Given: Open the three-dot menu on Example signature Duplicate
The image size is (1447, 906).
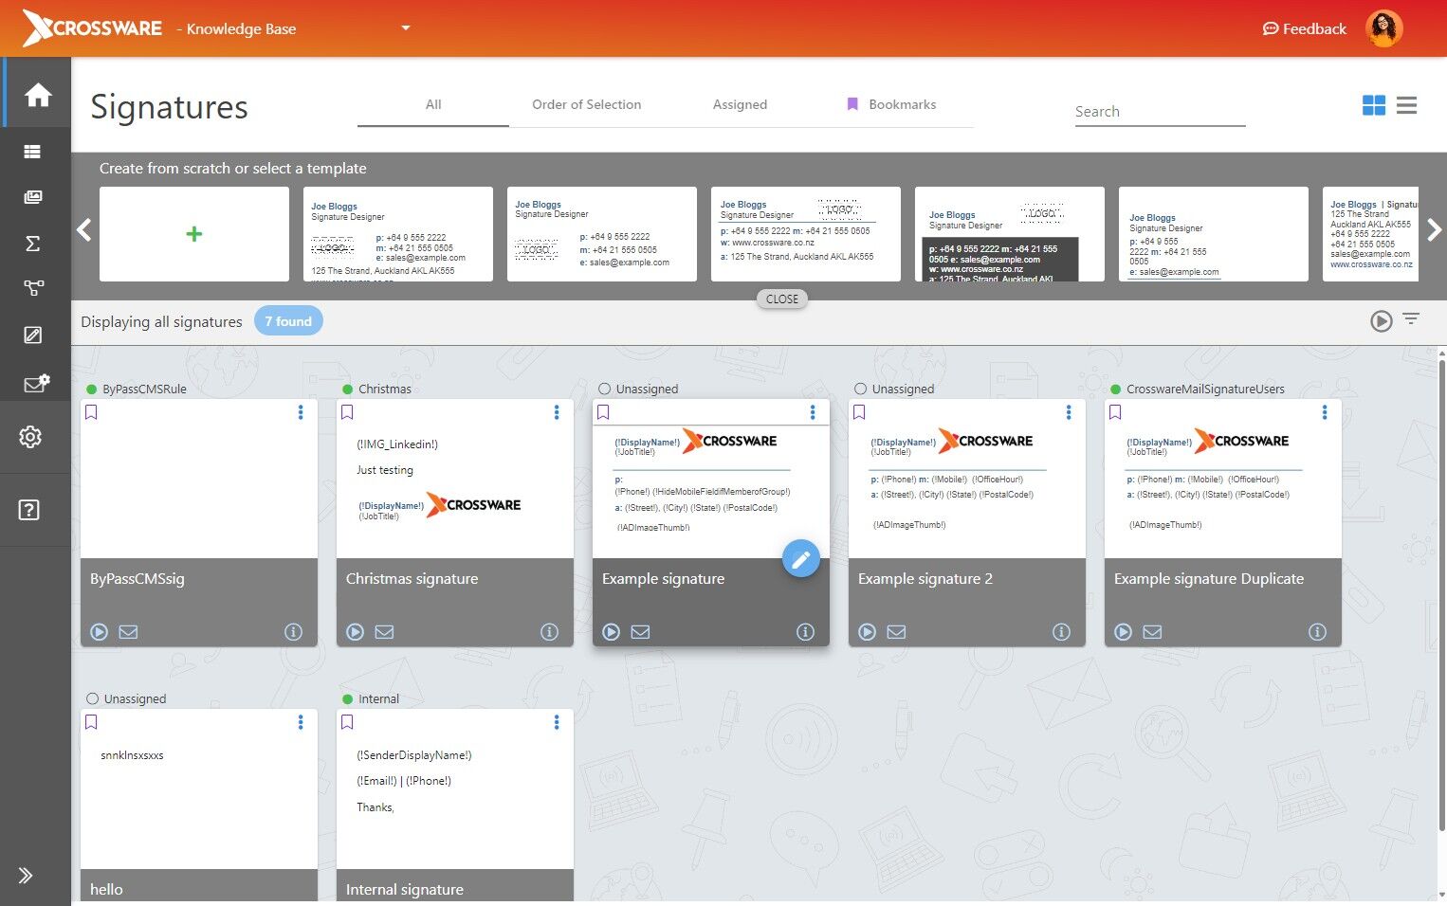Looking at the screenshot, I should 1325,412.
